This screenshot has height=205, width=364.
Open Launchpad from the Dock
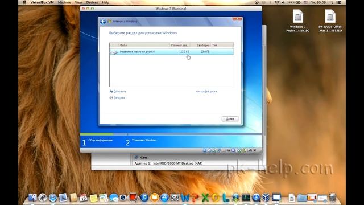(43, 198)
